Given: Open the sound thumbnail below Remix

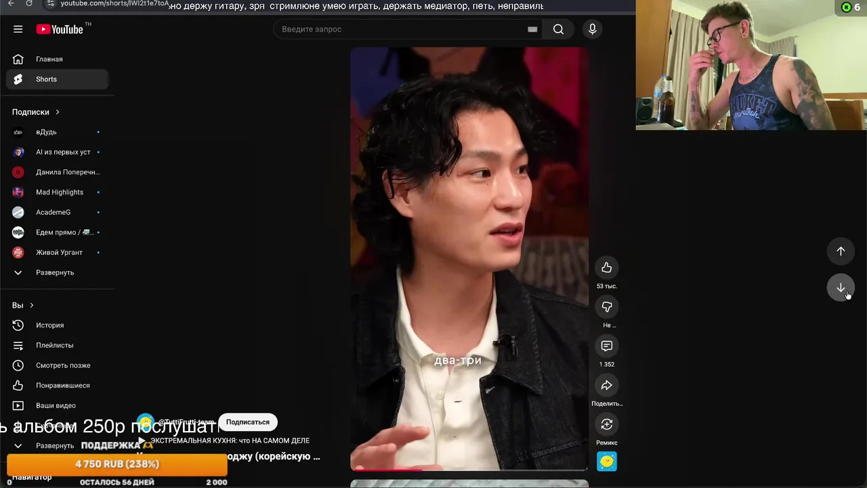Looking at the screenshot, I should [x=607, y=462].
